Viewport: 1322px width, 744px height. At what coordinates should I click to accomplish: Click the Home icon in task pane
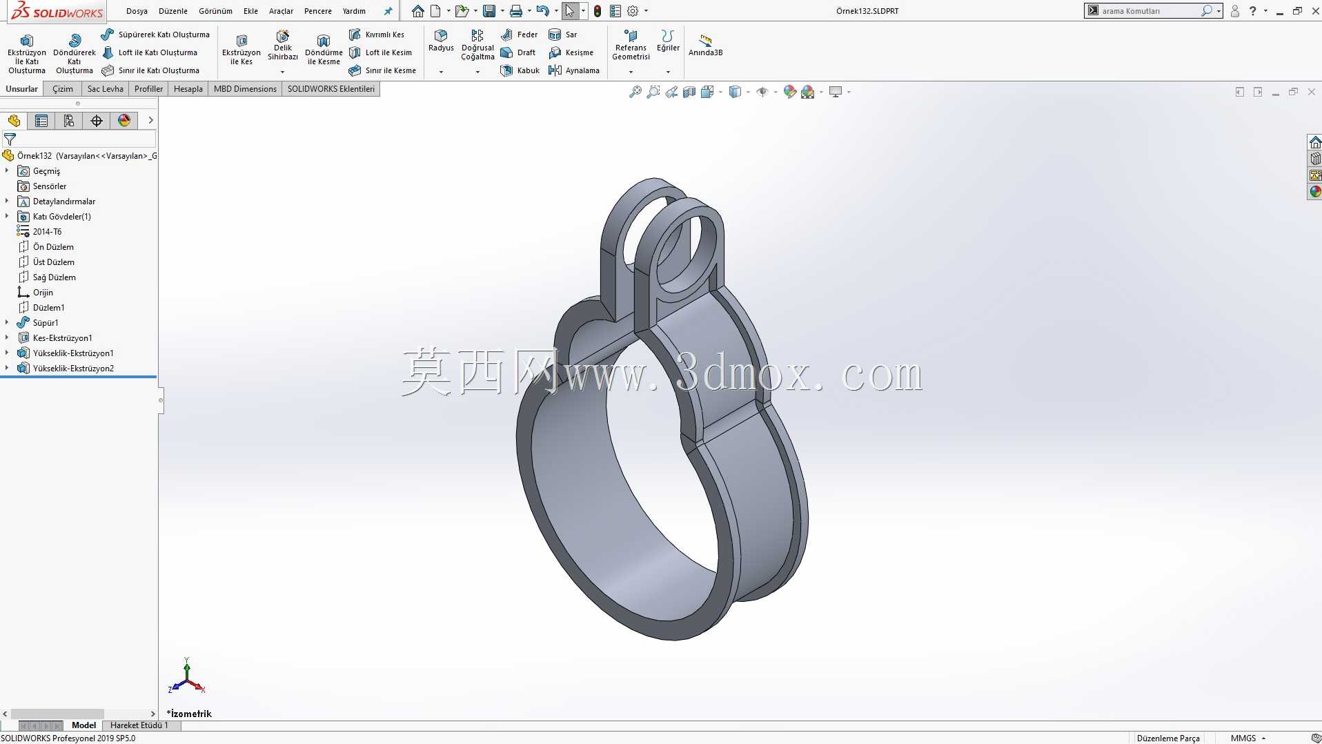coord(1315,142)
